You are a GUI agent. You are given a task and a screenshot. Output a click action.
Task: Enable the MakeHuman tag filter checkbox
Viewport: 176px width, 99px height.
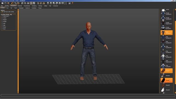pos(2,16)
